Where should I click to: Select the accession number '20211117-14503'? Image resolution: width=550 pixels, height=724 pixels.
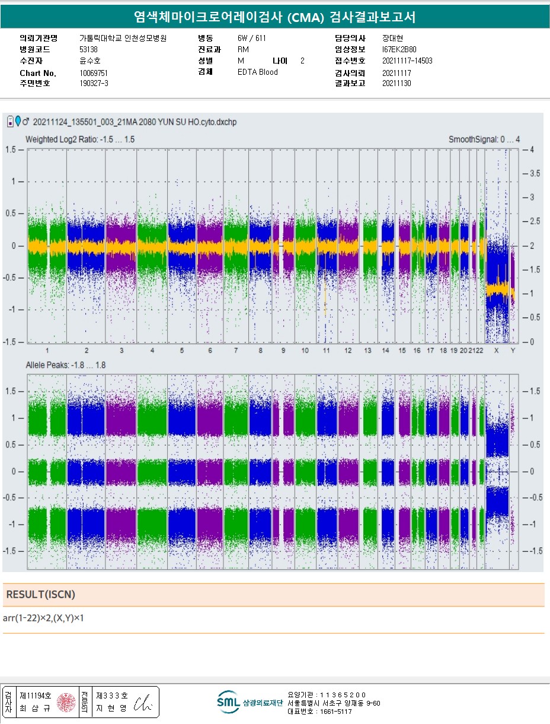coord(407,61)
